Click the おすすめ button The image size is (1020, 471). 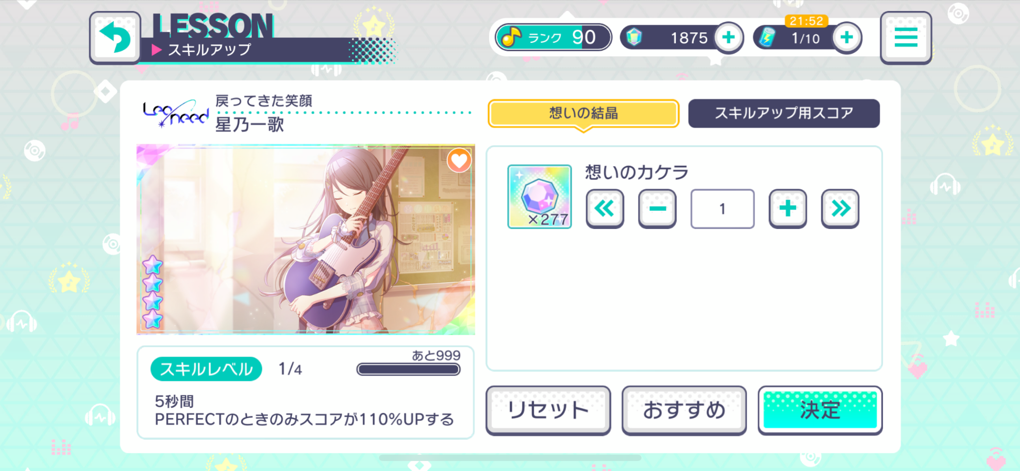pyautogui.click(x=684, y=410)
